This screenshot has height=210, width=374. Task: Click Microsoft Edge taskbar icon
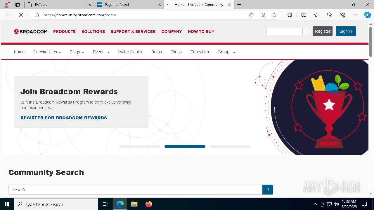coord(120,204)
